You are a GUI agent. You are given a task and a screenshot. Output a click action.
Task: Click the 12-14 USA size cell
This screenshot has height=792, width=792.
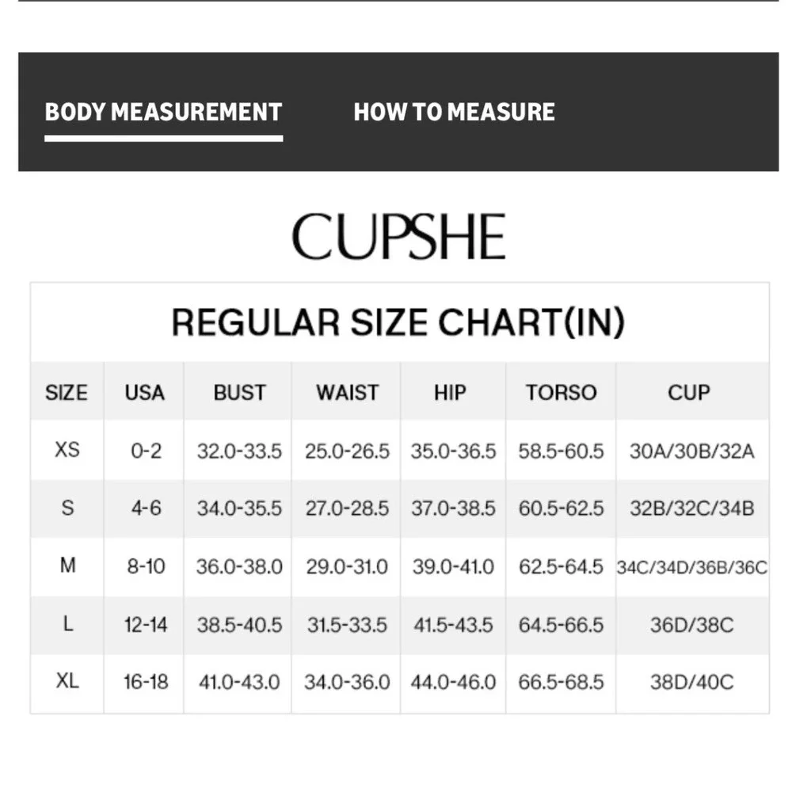(146, 625)
